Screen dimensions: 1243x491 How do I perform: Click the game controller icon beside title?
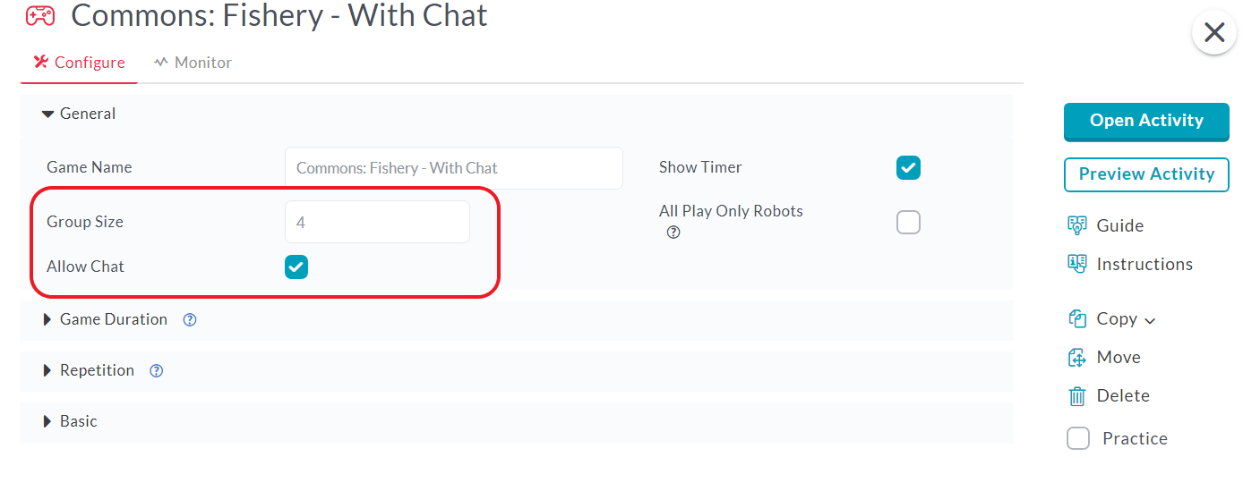click(39, 15)
